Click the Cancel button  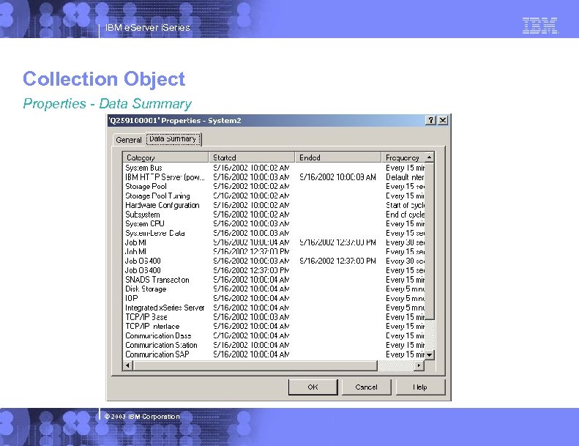point(366,387)
